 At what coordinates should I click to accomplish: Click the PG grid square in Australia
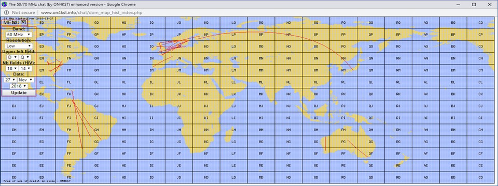click(343, 142)
